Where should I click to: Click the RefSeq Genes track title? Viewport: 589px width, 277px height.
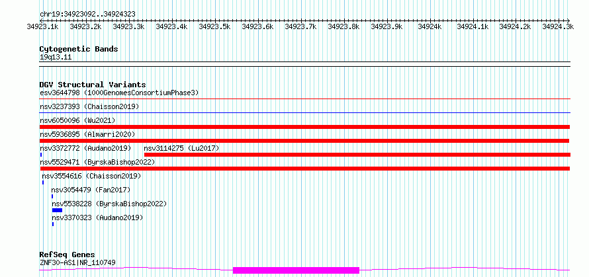(x=68, y=255)
